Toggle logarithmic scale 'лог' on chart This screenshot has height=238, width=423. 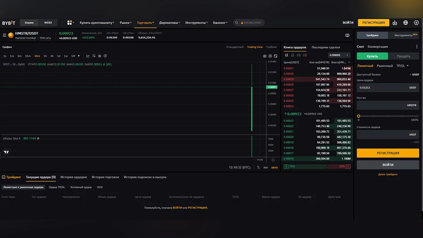click(x=266, y=167)
